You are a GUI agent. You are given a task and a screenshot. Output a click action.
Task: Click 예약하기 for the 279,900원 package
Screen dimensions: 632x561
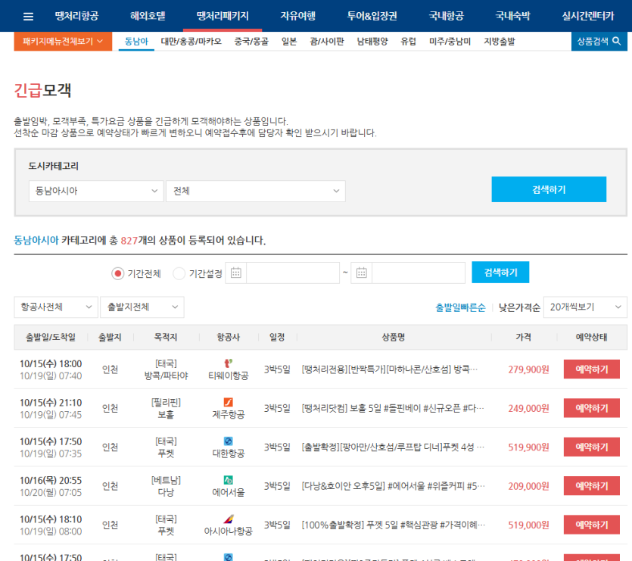pos(591,369)
